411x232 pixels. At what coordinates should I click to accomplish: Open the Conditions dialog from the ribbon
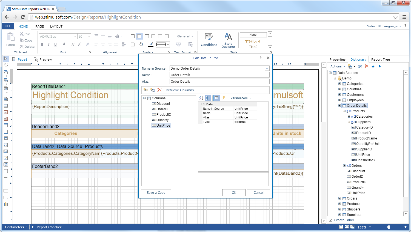209,40
